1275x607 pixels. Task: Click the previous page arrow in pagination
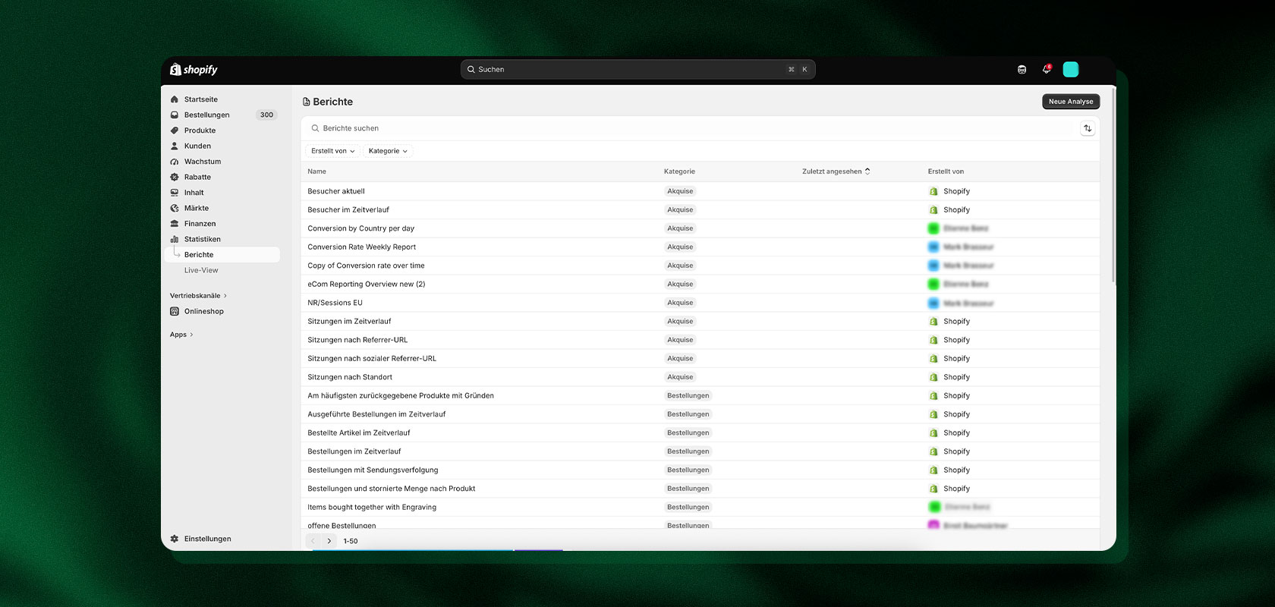(x=313, y=541)
